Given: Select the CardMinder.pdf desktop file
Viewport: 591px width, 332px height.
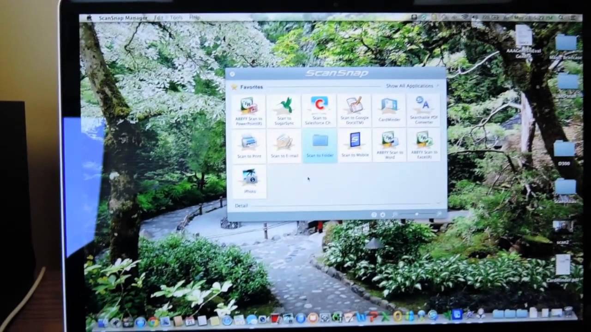Looking at the screenshot, I should (562, 269).
